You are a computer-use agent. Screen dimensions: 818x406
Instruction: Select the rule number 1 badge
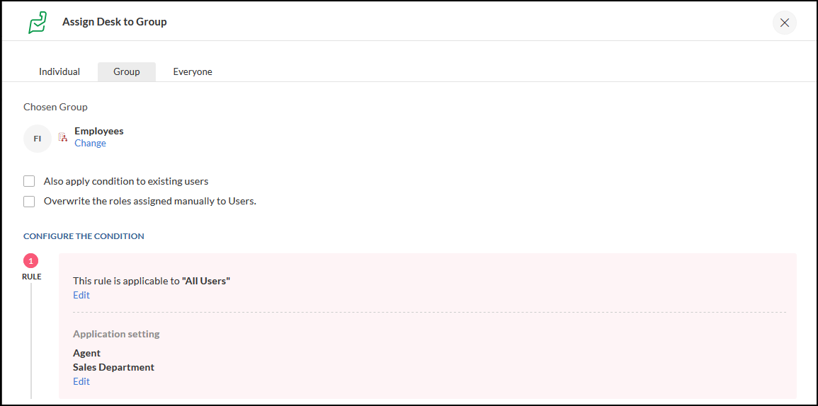point(31,260)
